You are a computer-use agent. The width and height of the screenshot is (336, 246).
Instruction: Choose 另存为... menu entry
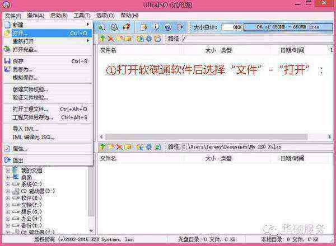point(48,69)
